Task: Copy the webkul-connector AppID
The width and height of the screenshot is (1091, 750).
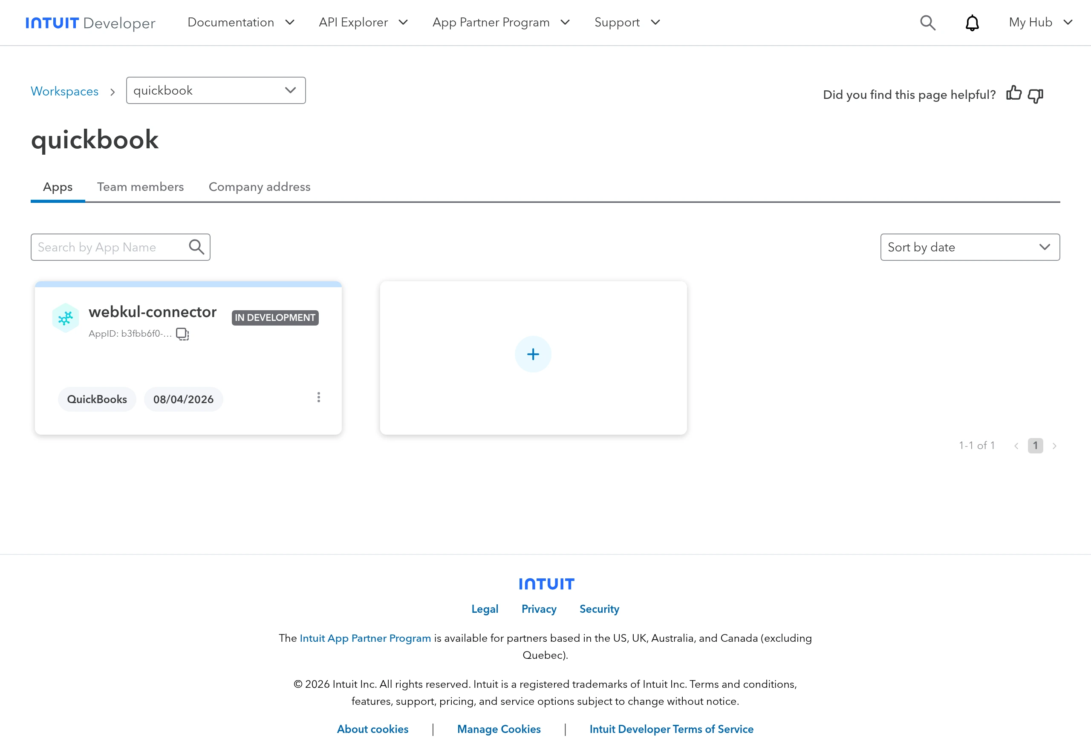Action: click(x=182, y=334)
